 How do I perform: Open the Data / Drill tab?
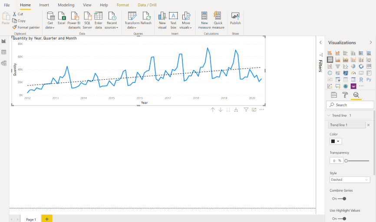click(147, 5)
